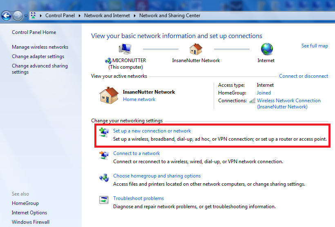Click the MICRONUTTER computer icon in map
Screen dimensions: 335x227
tap(125, 49)
